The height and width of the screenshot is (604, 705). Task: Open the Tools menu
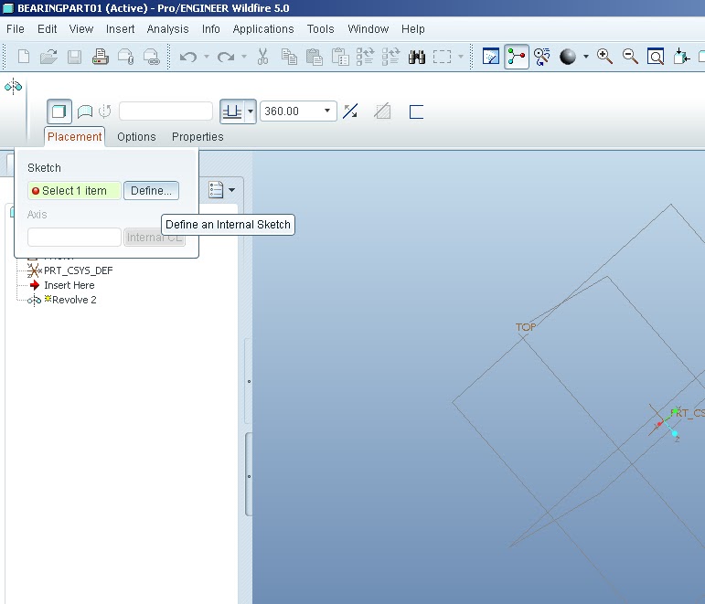click(x=320, y=28)
